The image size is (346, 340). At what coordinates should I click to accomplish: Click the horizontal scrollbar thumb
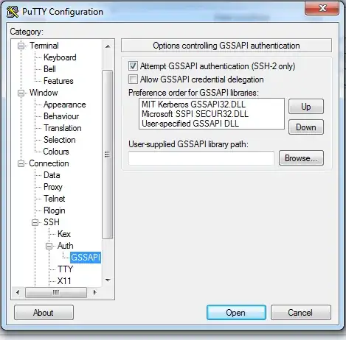pos(56,292)
